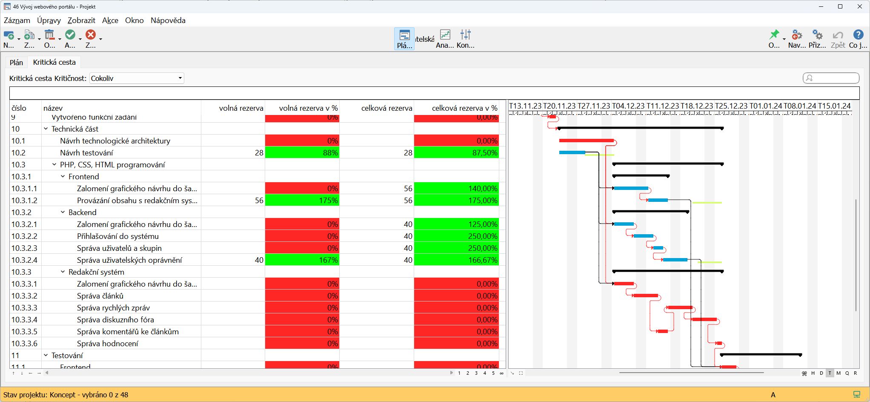Image resolution: width=870 pixels, height=402 pixels.
Task: Click the Kon... sliders icon
Action: [465, 35]
